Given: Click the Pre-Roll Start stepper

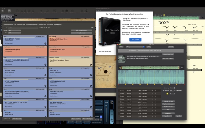Looking at the screenshot, I should tap(175, 91).
